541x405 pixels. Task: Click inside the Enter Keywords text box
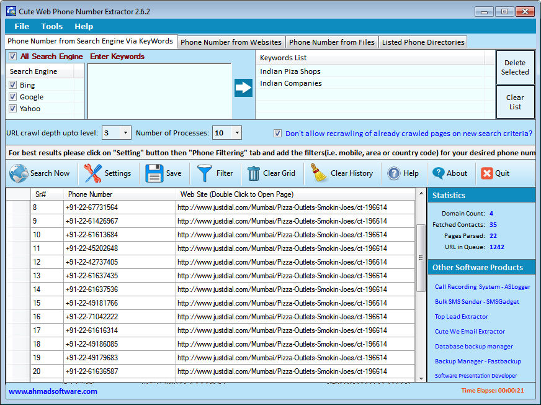point(159,91)
